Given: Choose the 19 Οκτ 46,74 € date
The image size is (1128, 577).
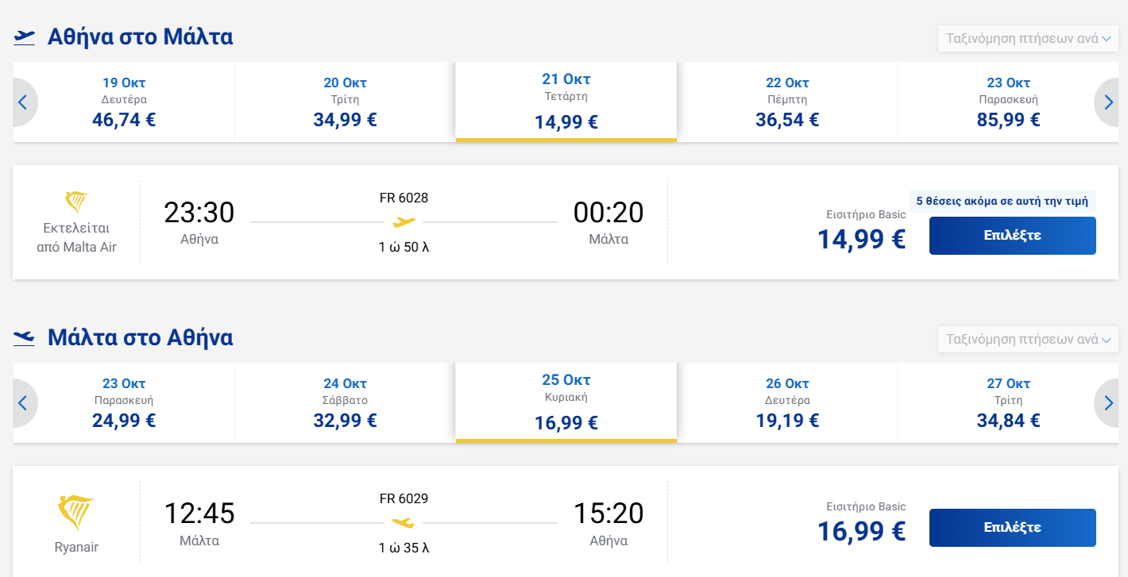Looking at the screenshot, I should pos(124,102).
